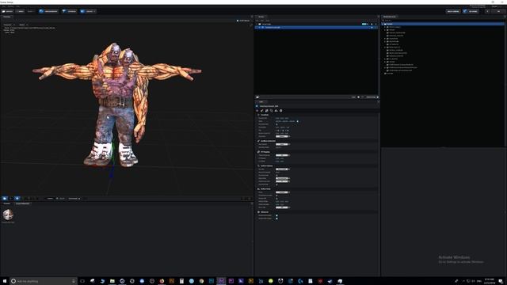Expand the first child folder under the asset browser root
507x285 pixels.
385,27
